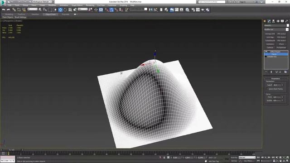
Task: Click the Render Production teapot icon
Action: (203, 10)
